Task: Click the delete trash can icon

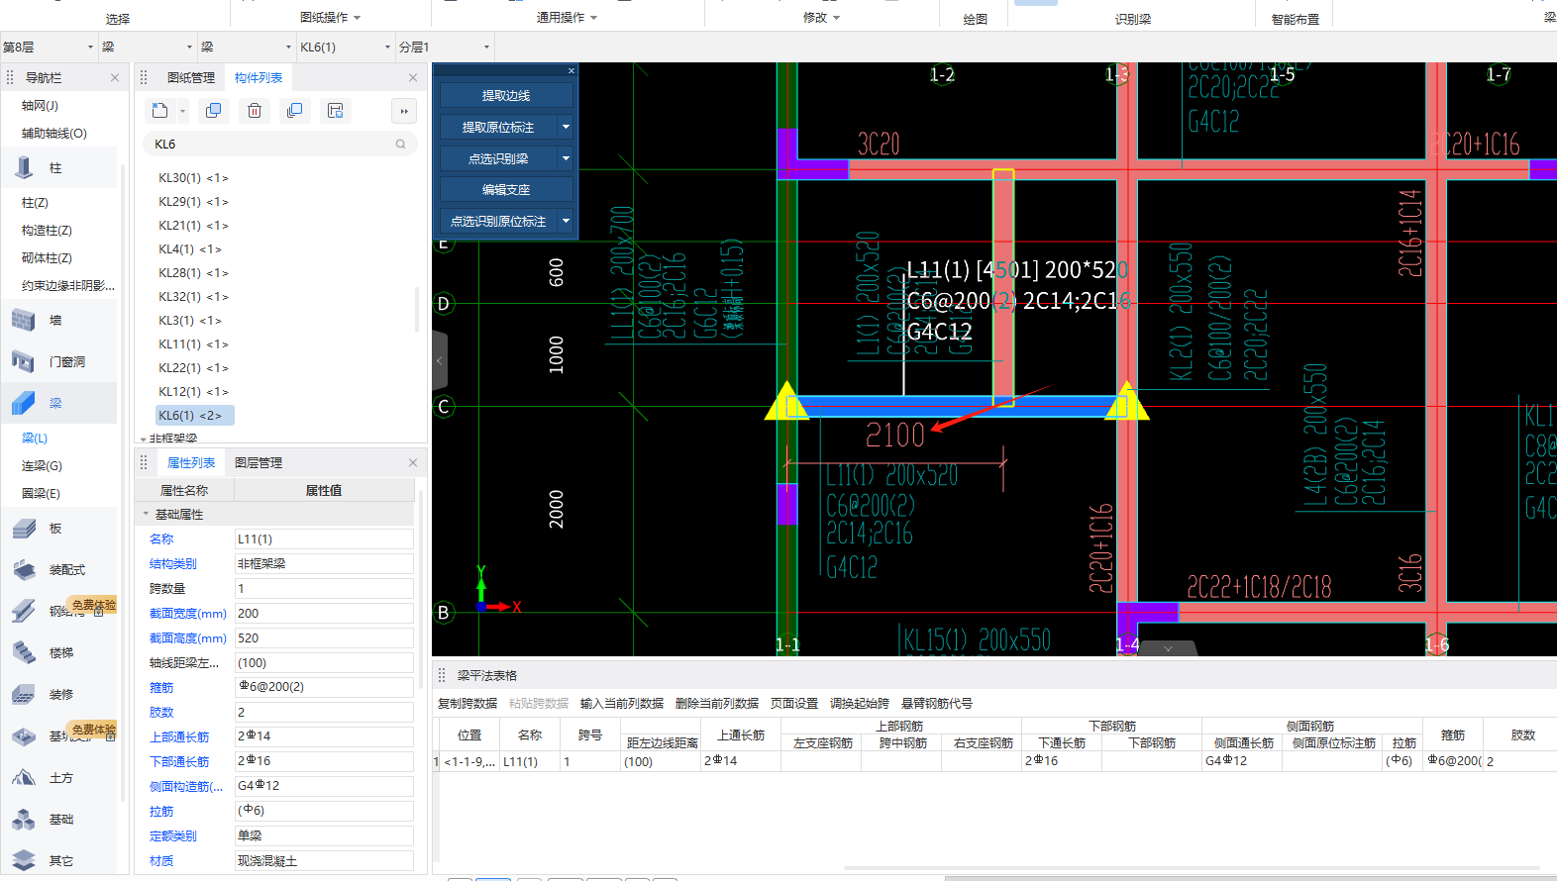Action: pos(255,111)
